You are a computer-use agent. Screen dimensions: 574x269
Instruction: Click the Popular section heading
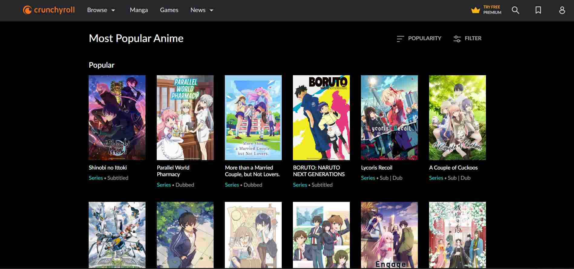102,65
